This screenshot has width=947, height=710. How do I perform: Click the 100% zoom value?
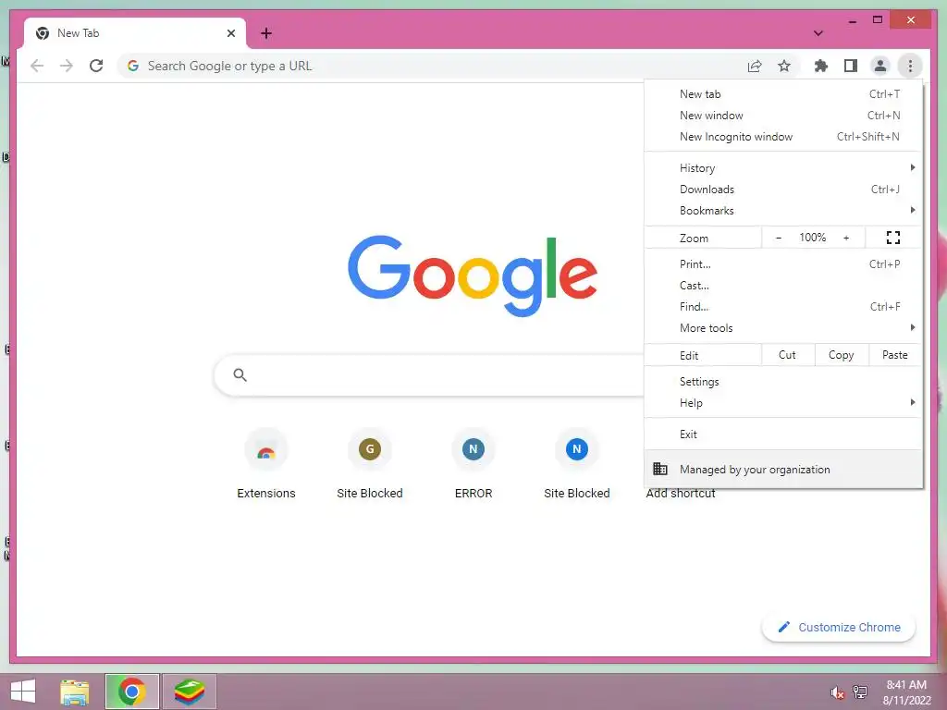pos(812,238)
